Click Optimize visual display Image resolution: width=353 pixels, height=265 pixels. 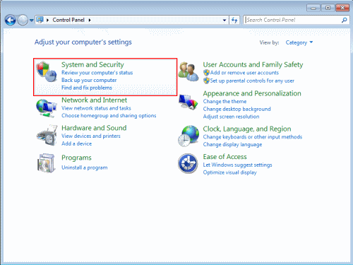[230, 172]
